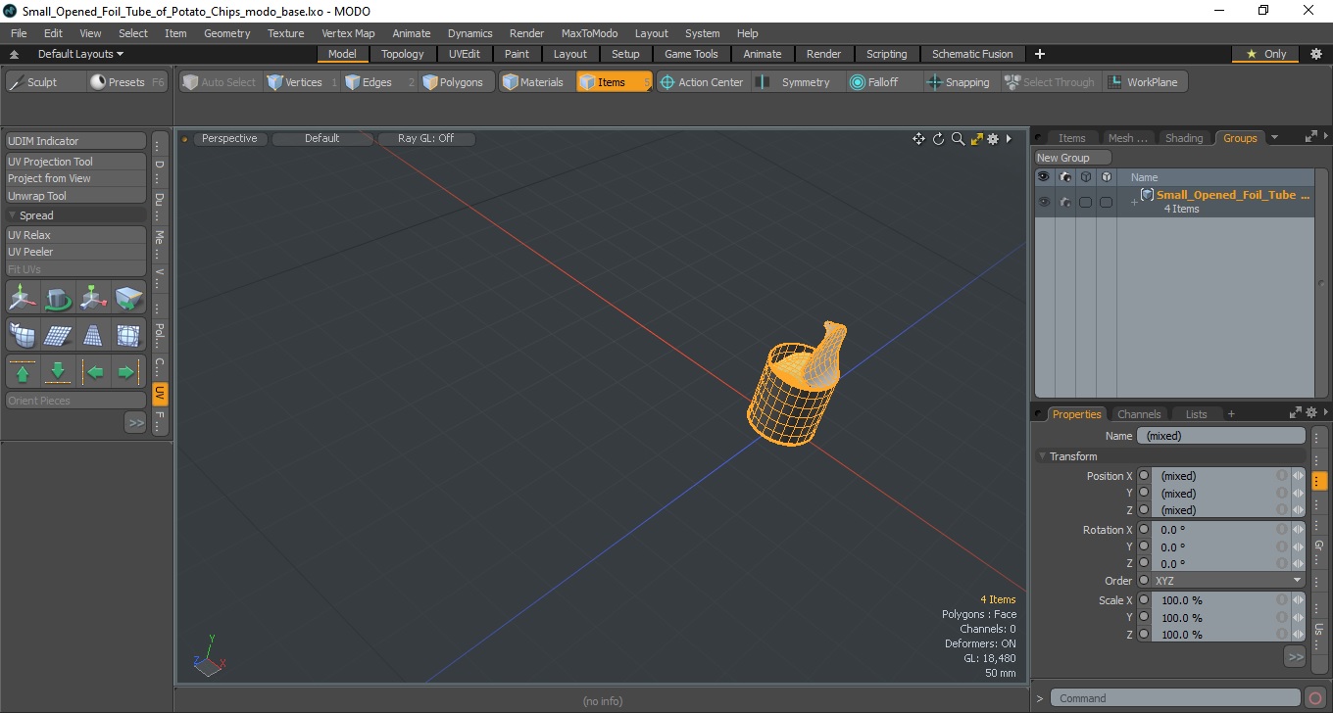
Task: Click the spherical UV grid icon
Action: pos(128,335)
